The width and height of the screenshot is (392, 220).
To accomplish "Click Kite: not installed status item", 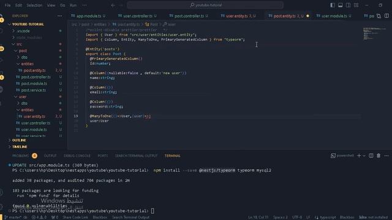I will point(373,218).
